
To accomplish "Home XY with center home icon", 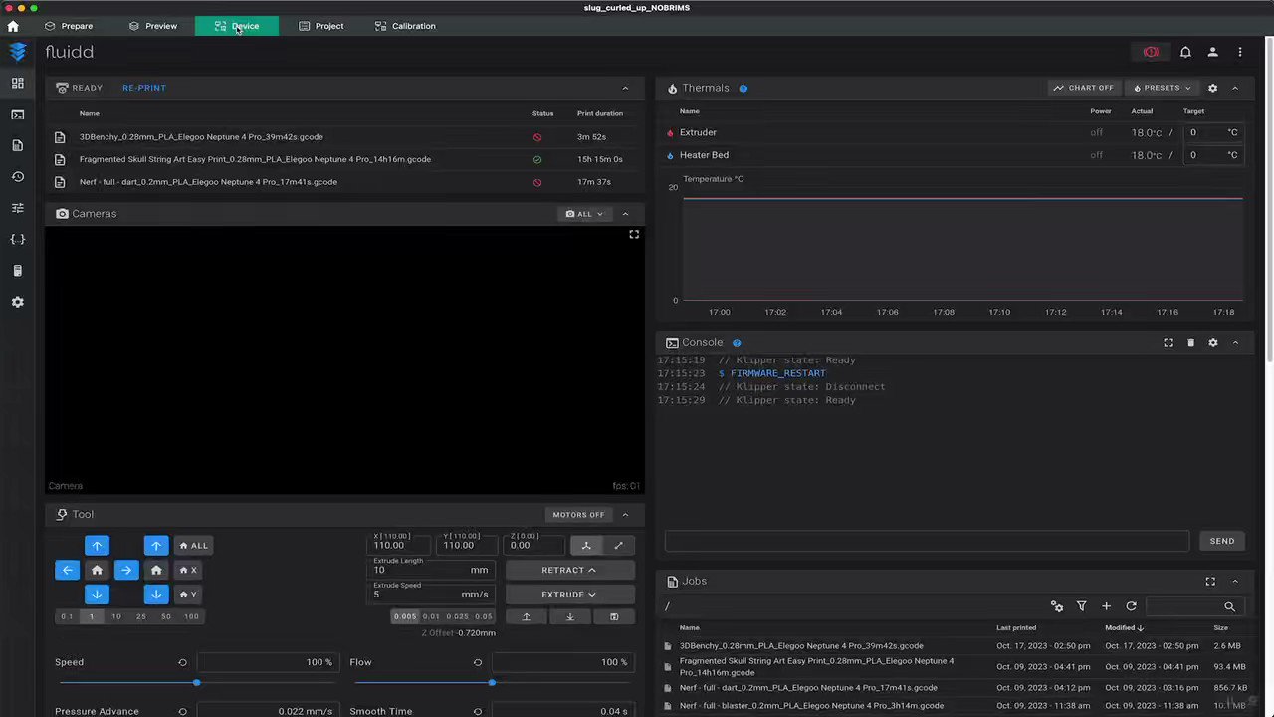I will tap(97, 570).
